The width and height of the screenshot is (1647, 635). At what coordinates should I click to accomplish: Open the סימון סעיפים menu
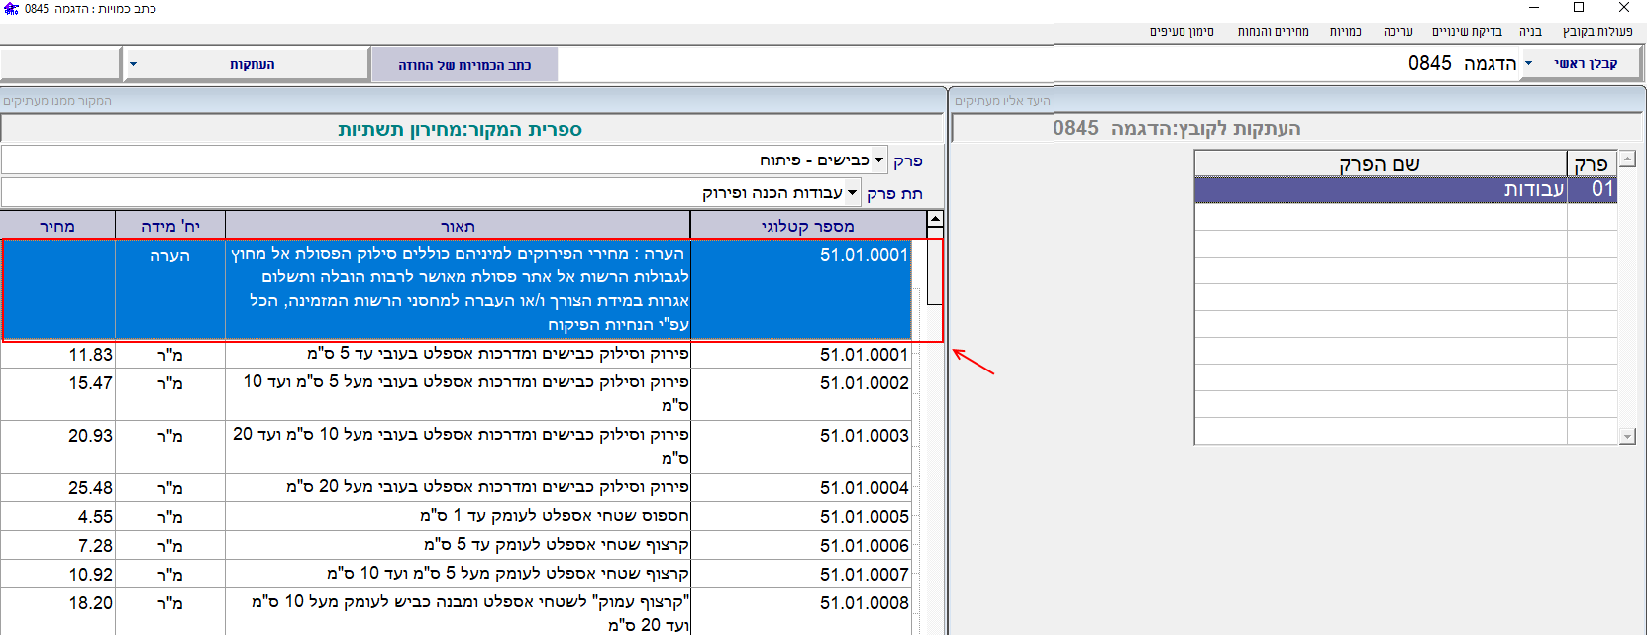(x=1182, y=32)
